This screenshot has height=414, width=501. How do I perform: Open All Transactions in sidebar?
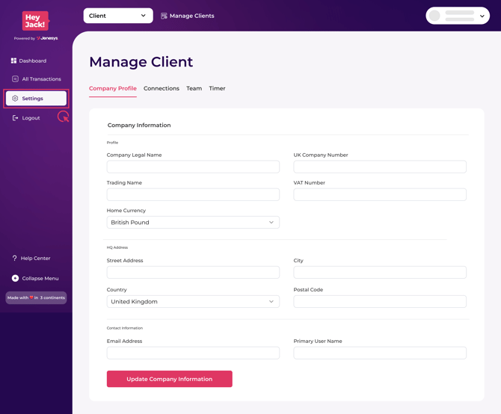point(37,79)
